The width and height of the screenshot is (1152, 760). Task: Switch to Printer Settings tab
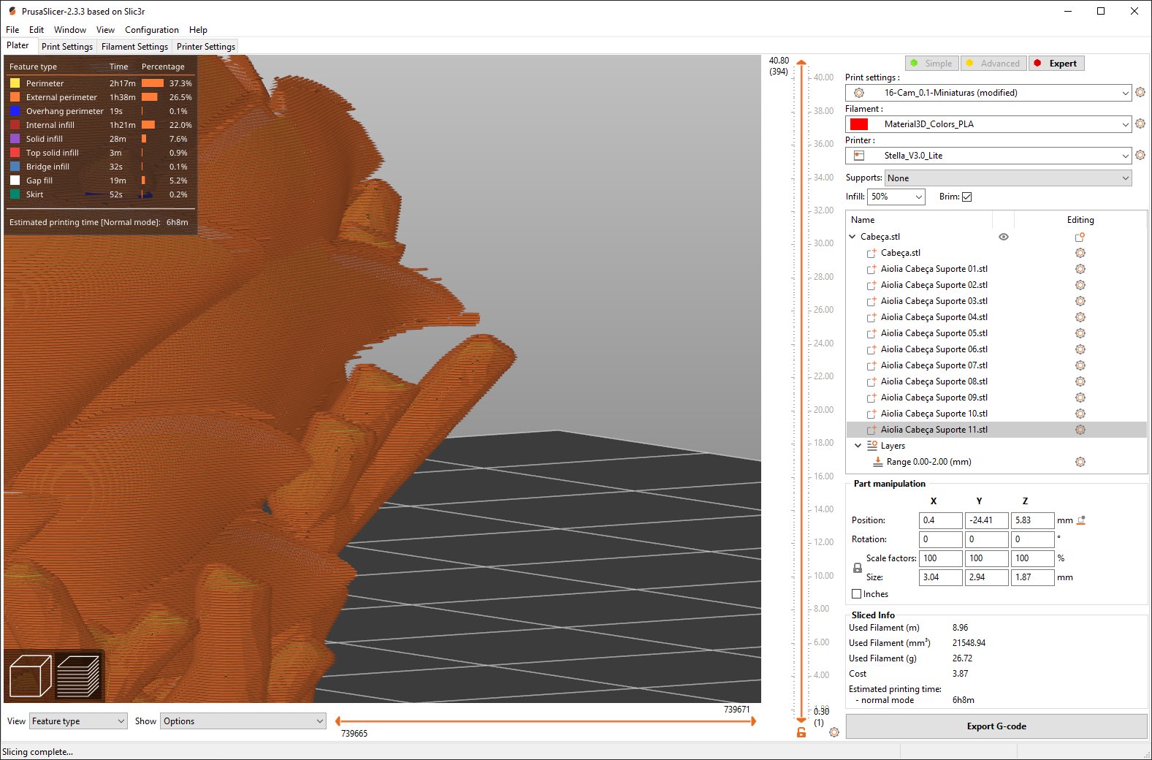[x=206, y=47]
